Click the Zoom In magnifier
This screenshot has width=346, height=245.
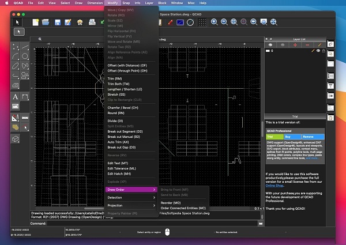[214, 22]
